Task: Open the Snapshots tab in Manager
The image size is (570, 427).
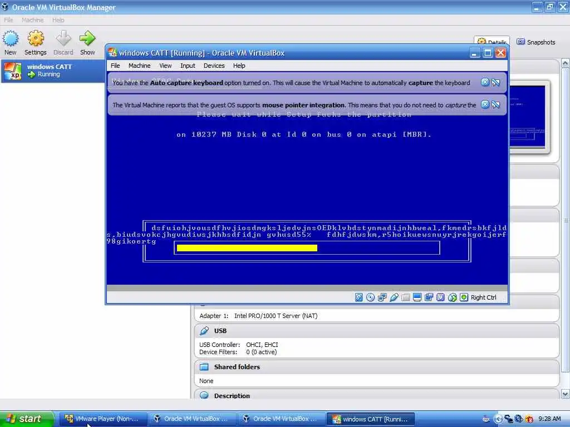Action: [x=536, y=42]
